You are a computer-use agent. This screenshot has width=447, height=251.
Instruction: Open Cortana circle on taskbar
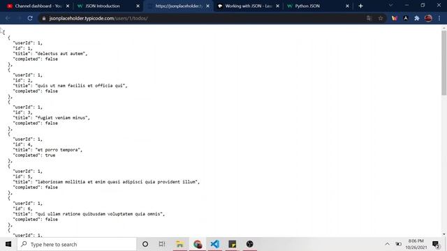tap(145, 244)
